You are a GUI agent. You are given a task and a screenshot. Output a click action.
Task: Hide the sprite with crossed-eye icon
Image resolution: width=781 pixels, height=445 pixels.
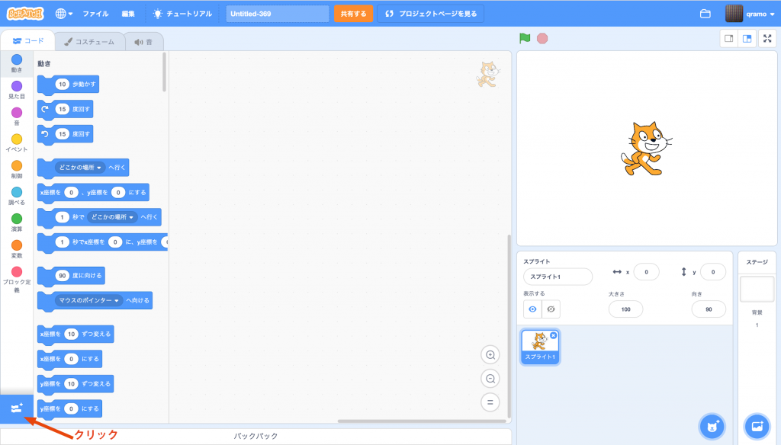[551, 309]
